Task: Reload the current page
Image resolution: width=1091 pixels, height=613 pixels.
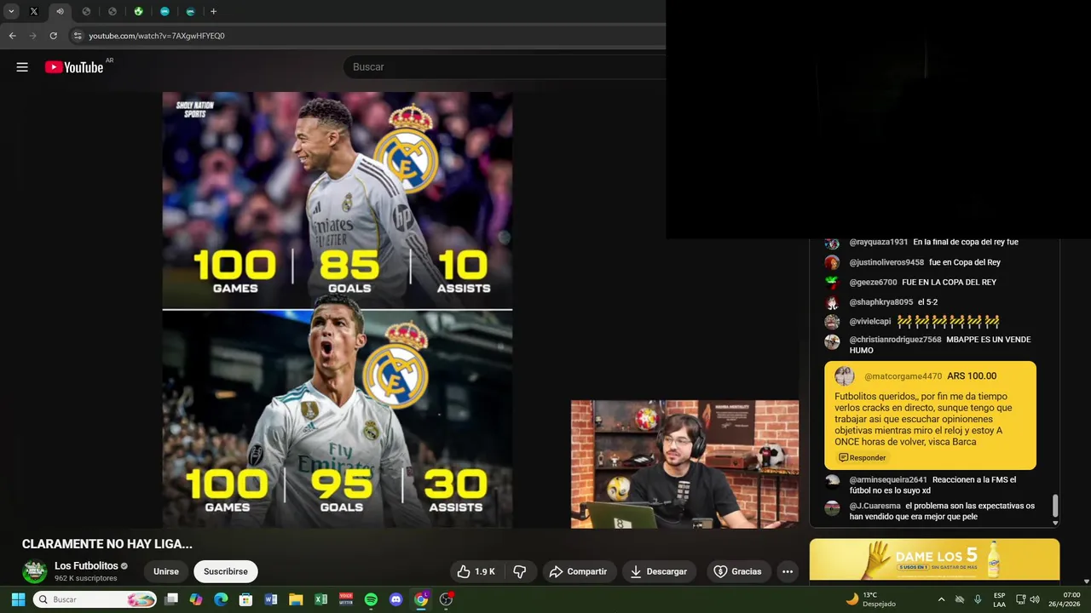Action: [53, 36]
